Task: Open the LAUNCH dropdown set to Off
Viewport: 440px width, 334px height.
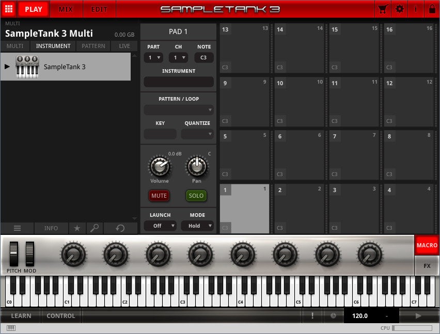Action: click(160, 226)
